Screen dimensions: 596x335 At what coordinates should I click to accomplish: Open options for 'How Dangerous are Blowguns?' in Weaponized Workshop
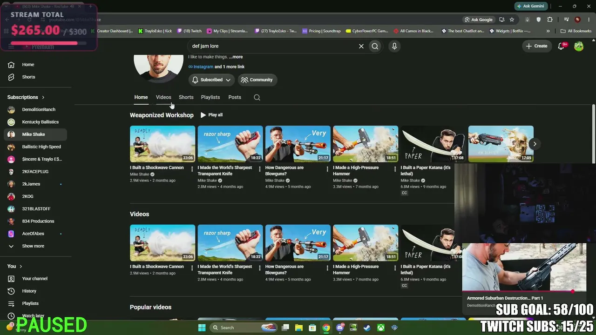[327, 169]
